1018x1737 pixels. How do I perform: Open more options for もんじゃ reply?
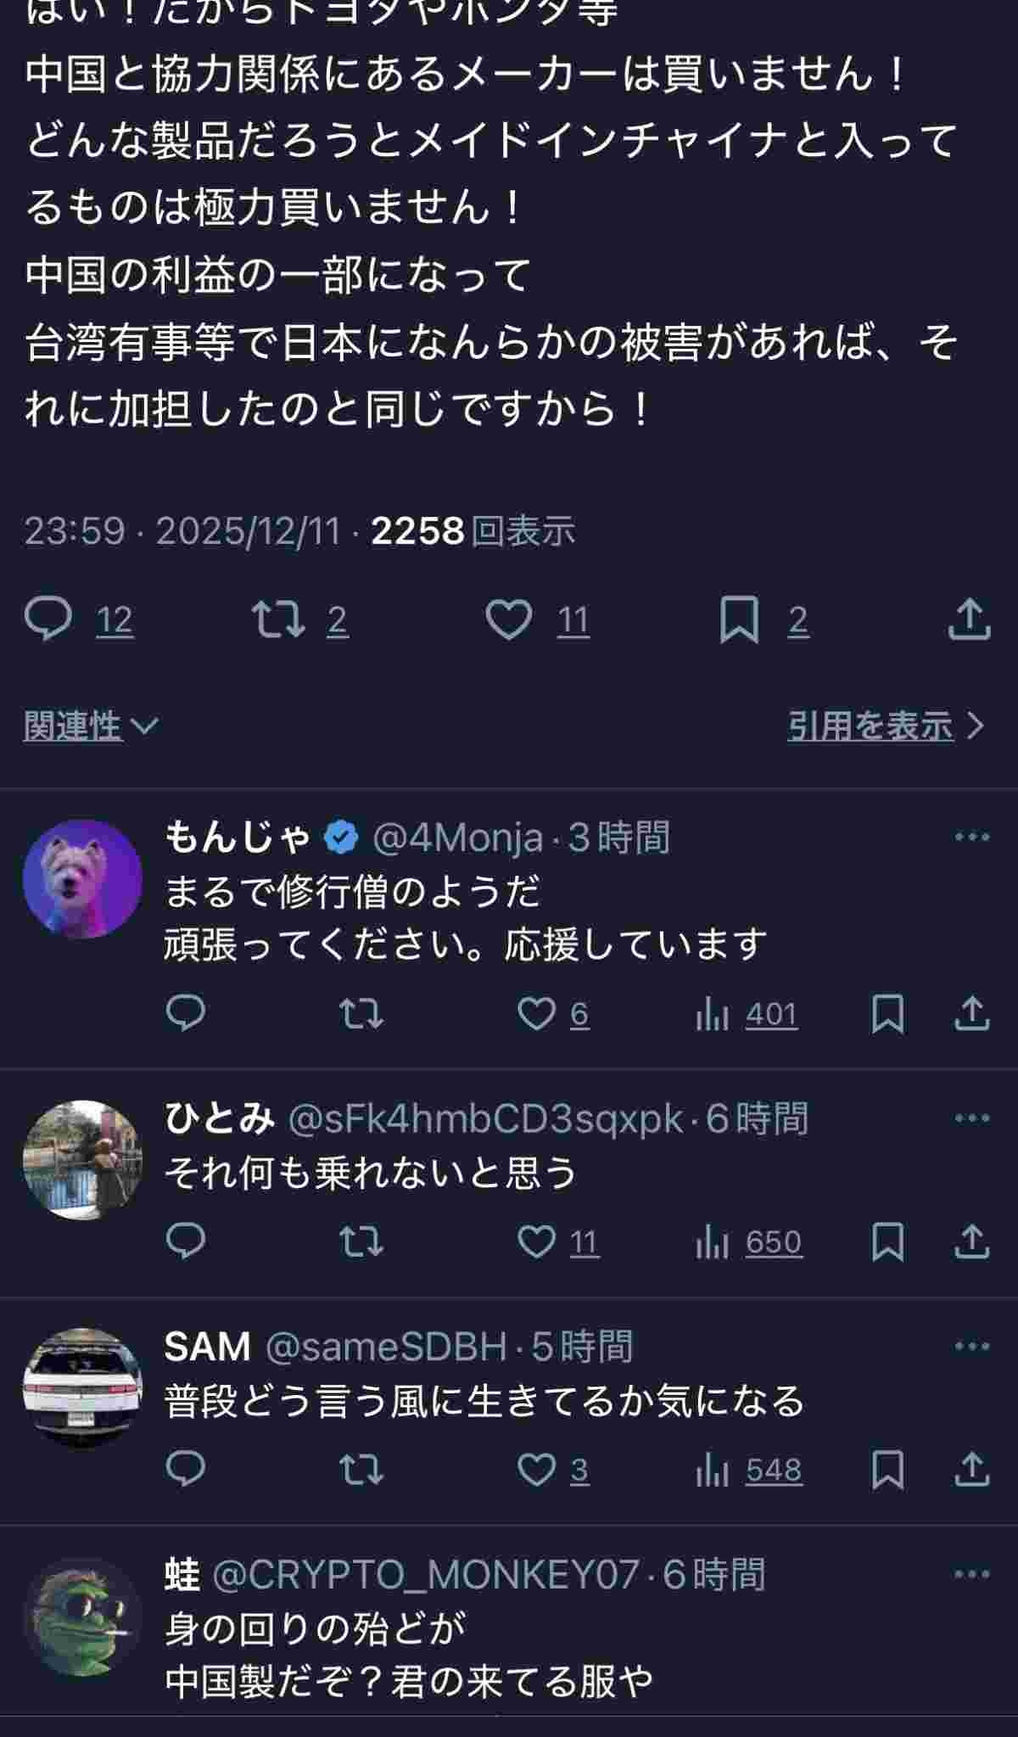[x=971, y=837]
